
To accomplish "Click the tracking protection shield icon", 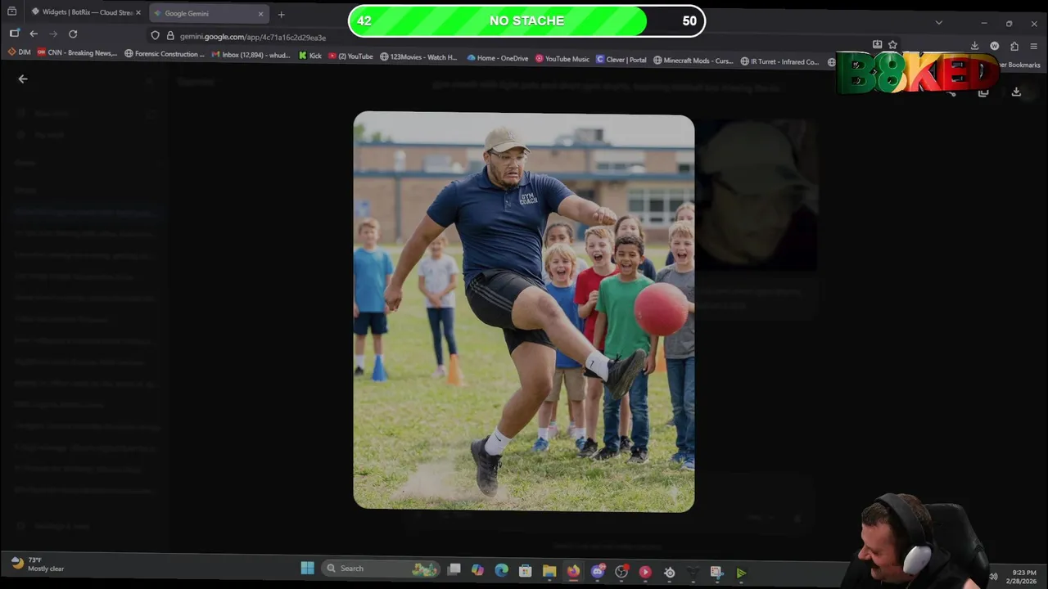I will (155, 35).
